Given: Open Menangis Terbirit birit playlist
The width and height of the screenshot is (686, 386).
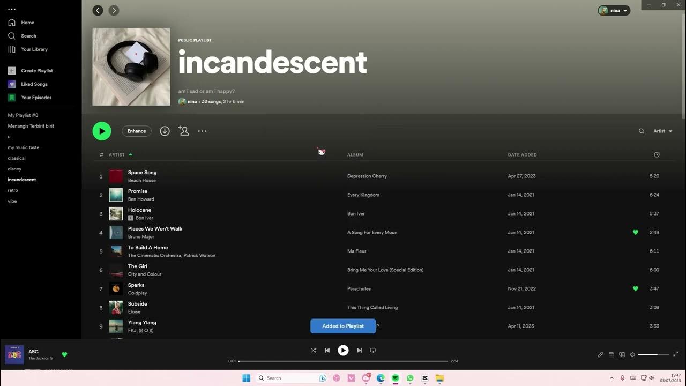Looking at the screenshot, I should (x=31, y=126).
